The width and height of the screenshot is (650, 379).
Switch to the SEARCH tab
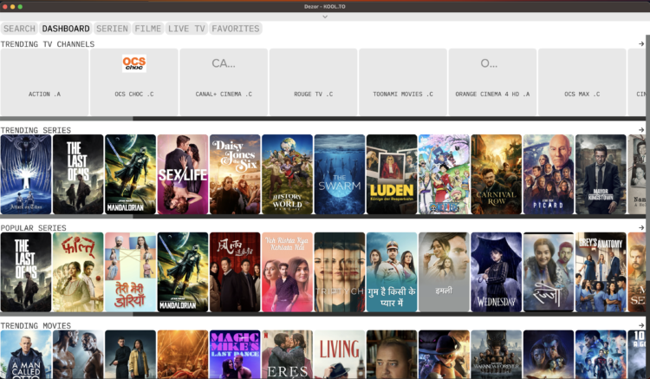(19, 29)
